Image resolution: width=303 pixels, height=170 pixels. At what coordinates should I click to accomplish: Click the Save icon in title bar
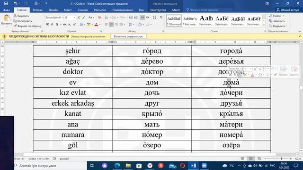(6, 3)
